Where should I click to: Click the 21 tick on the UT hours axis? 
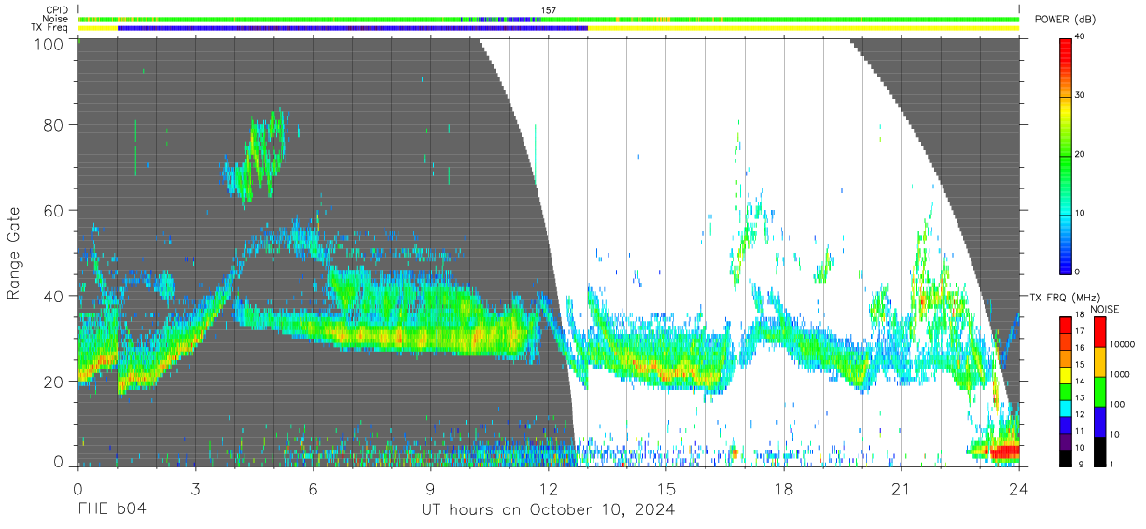(901, 489)
